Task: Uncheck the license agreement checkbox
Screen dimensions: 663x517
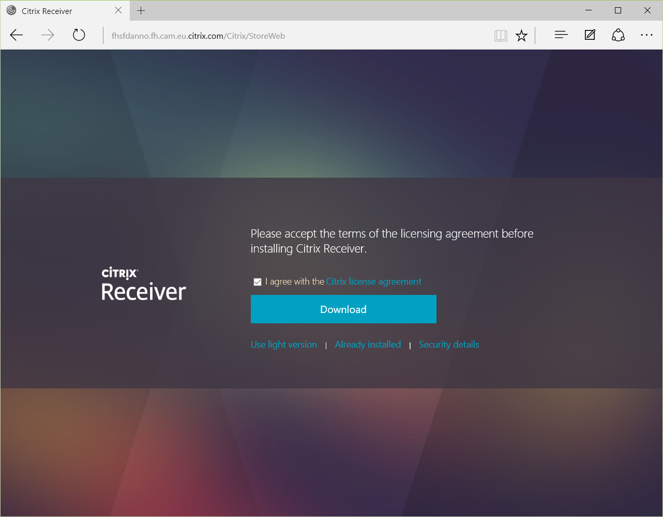Action: coord(258,282)
